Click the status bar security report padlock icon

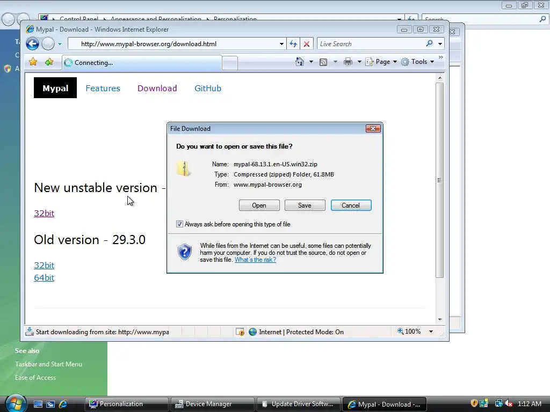[240, 332]
